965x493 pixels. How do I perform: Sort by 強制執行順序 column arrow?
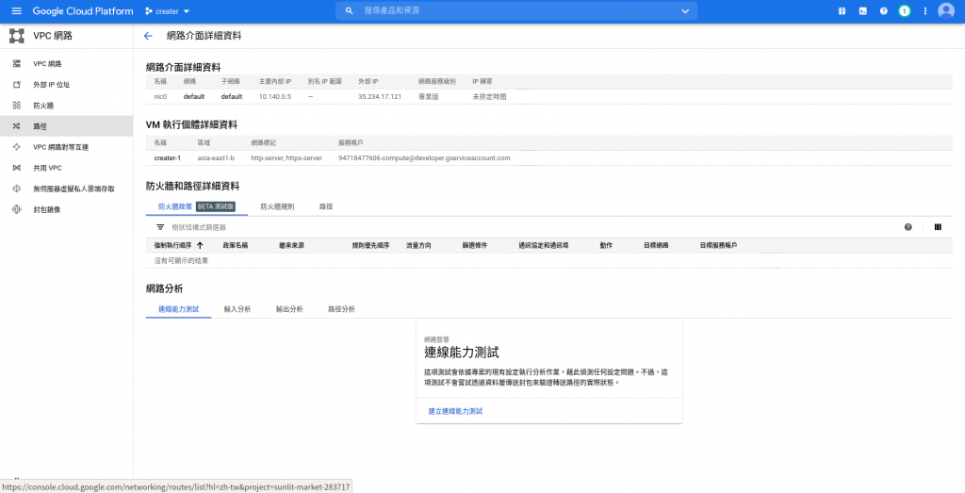coord(200,246)
